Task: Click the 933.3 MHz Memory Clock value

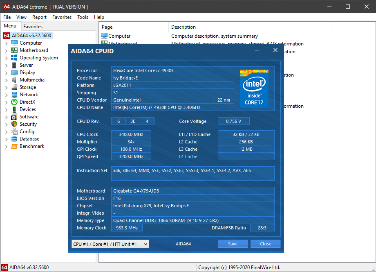Action: (x=127, y=228)
